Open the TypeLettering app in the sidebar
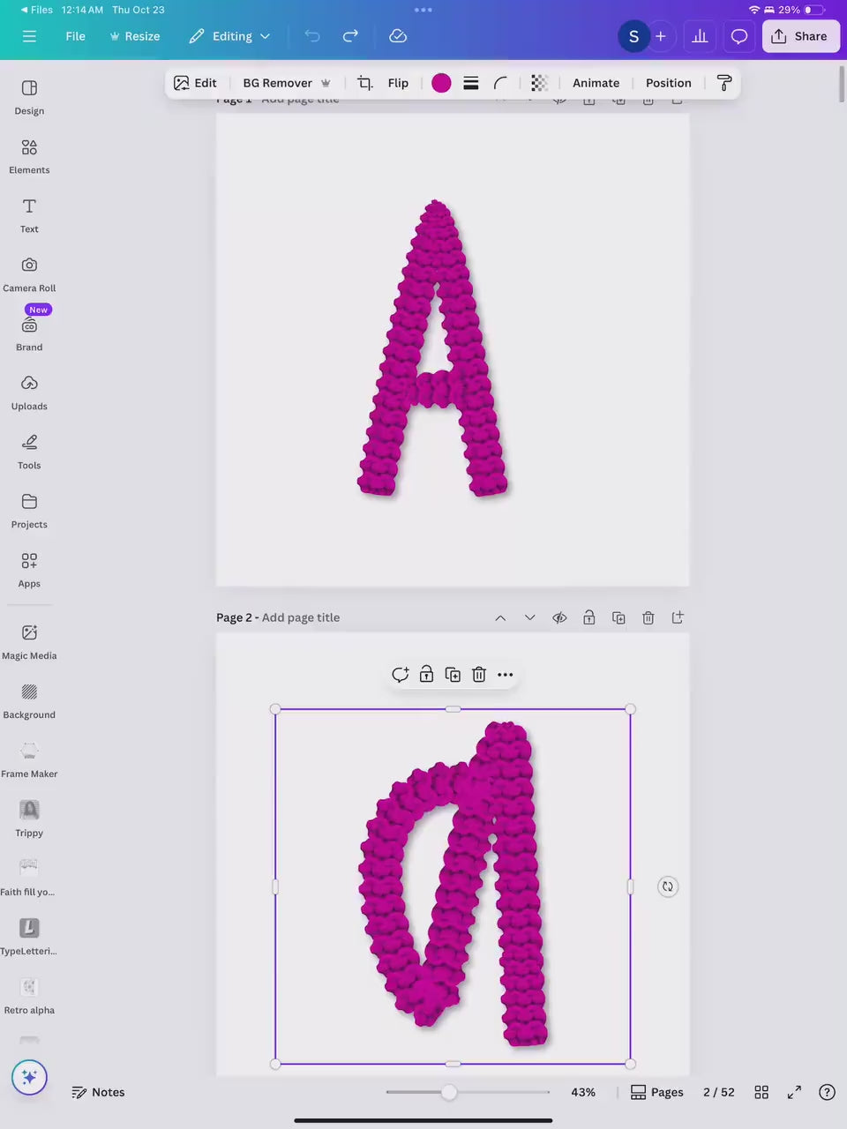The height and width of the screenshot is (1129, 847). pos(29,935)
